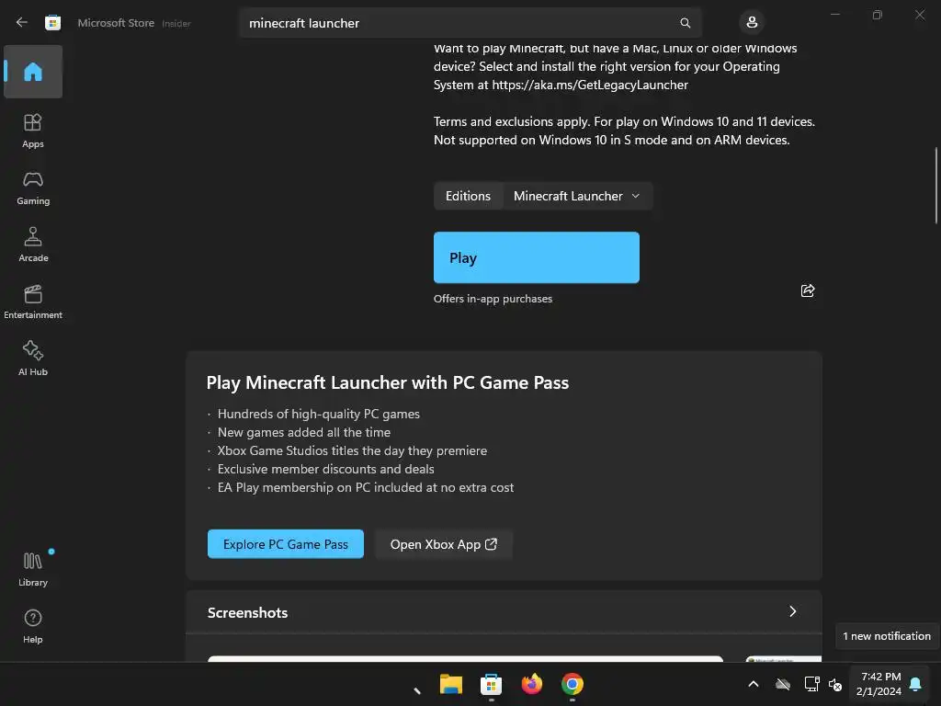Click the display/network tray icon
This screenshot has width=941, height=706.
click(x=811, y=684)
